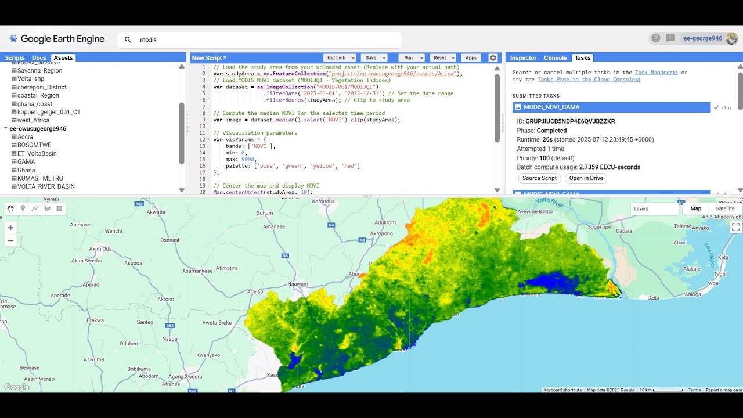Open the code editor settings gear
The height and width of the screenshot is (418, 743).
(x=493, y=57)
